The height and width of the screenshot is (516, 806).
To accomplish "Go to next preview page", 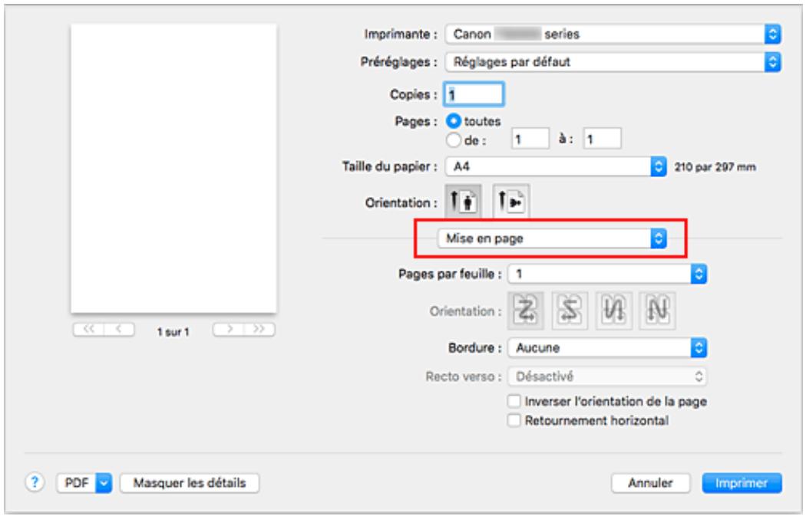I will point(229,329).
